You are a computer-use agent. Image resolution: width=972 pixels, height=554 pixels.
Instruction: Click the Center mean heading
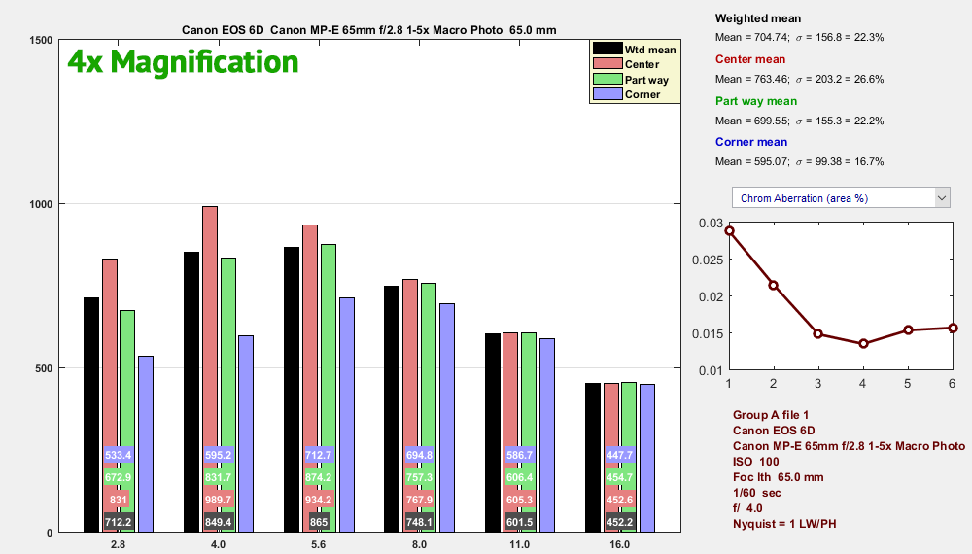(750, 59)
